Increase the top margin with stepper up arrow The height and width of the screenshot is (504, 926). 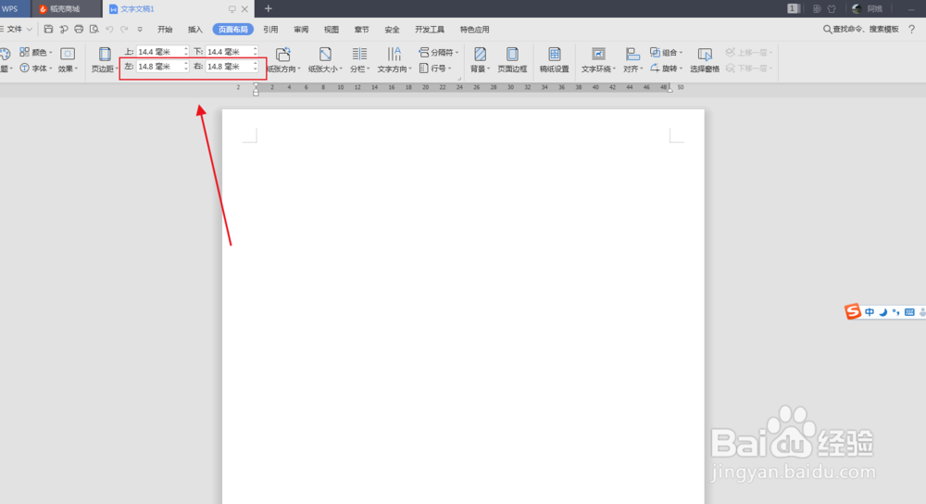tap(186, 50)
